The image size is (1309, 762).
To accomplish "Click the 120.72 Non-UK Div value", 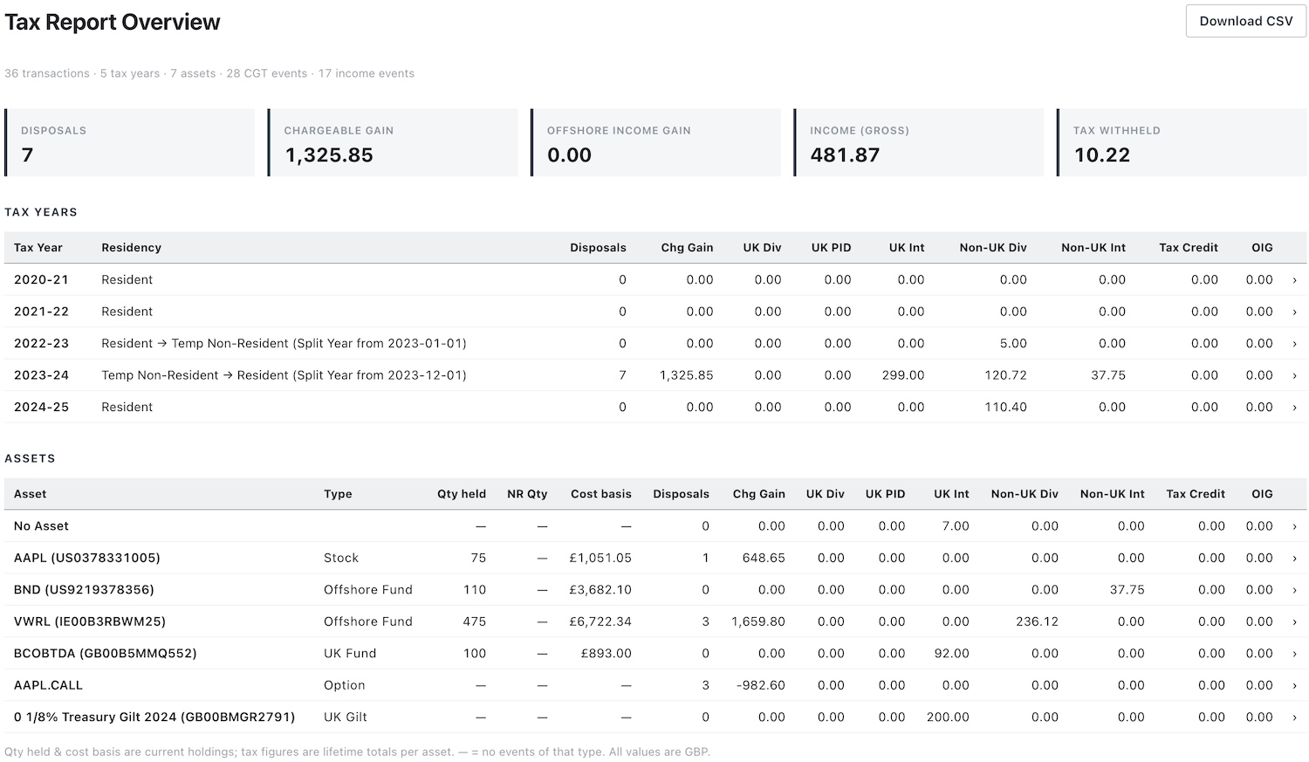I will pos(1005,375).
